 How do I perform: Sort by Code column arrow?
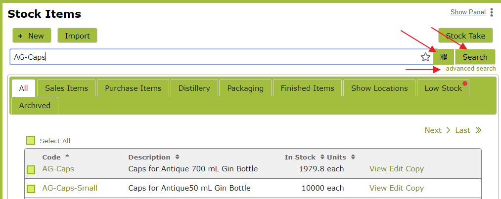(67, 156)
